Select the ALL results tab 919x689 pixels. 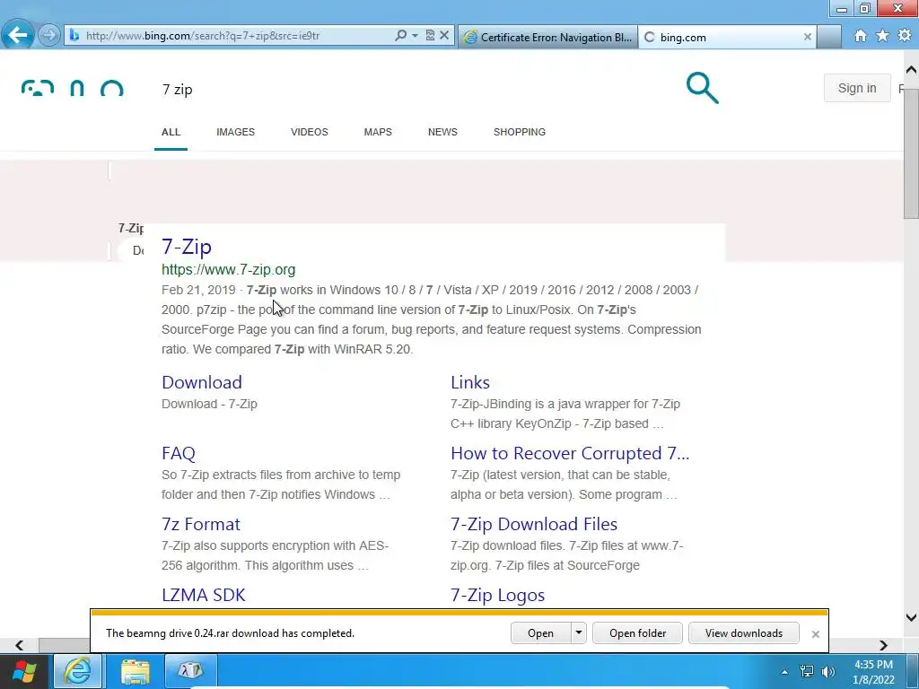pyautogui.click(x=171, y=132)
